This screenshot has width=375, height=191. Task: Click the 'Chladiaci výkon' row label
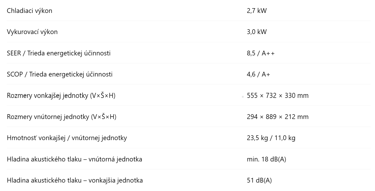pyautogui.click(x=29, y=11)
